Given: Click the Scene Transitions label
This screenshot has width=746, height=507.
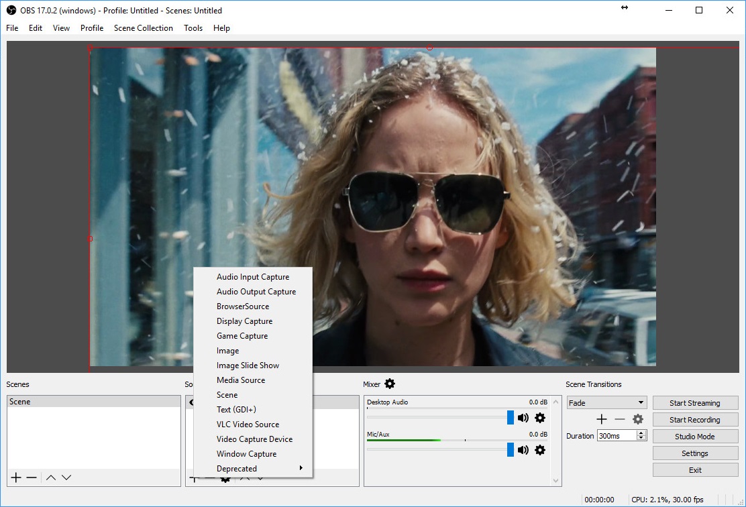Looking at the screenshot, I should tap(593, 384).
